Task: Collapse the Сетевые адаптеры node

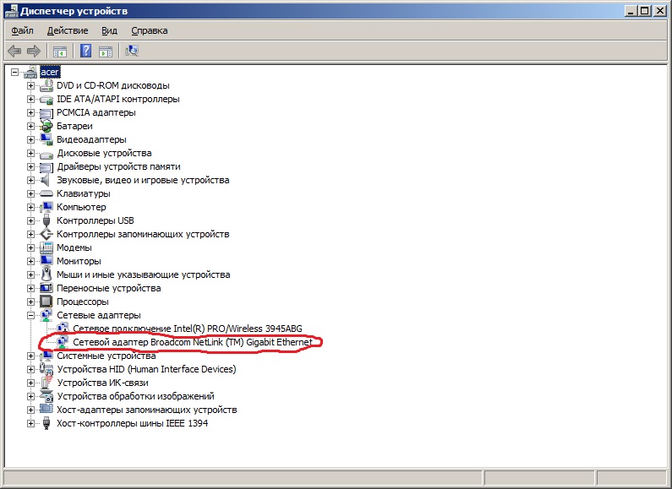Action: [31, 315]
